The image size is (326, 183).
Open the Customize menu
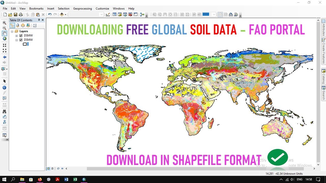click(x=102, y=8)
